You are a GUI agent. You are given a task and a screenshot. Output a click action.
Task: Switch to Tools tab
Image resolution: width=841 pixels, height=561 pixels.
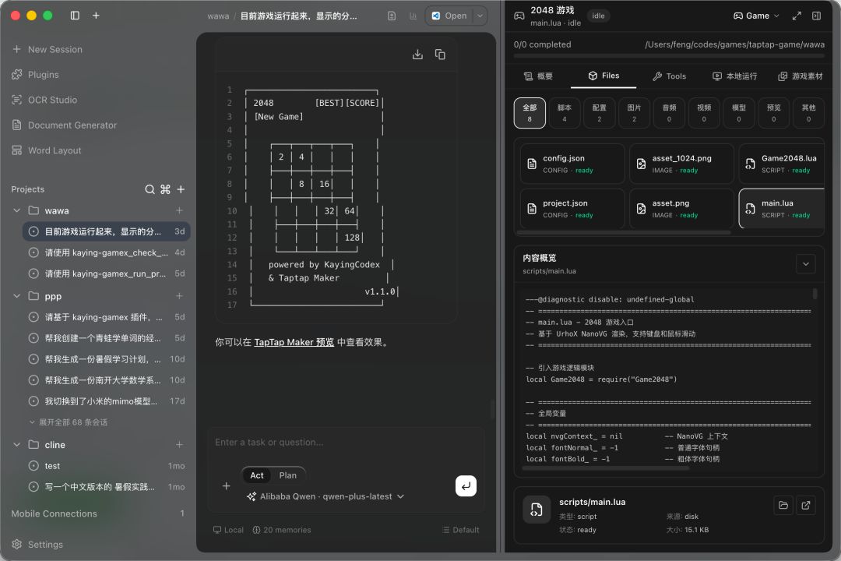coord(669,76)
